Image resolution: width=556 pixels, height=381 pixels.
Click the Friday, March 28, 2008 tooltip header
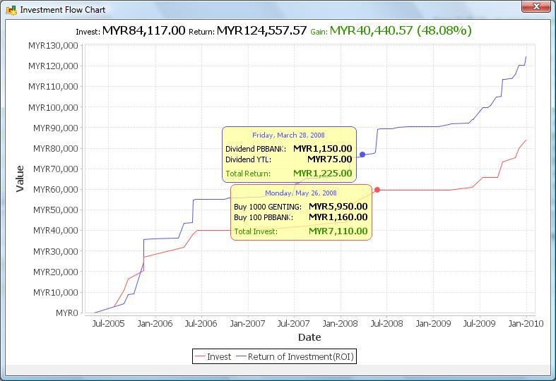[x=290, y=135]
